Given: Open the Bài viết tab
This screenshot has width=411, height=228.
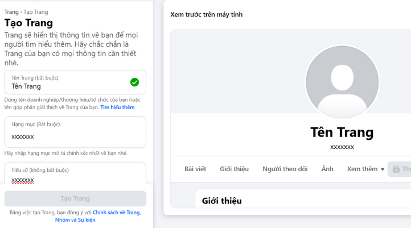Looking at the screenshot, I should coord(195,169).
